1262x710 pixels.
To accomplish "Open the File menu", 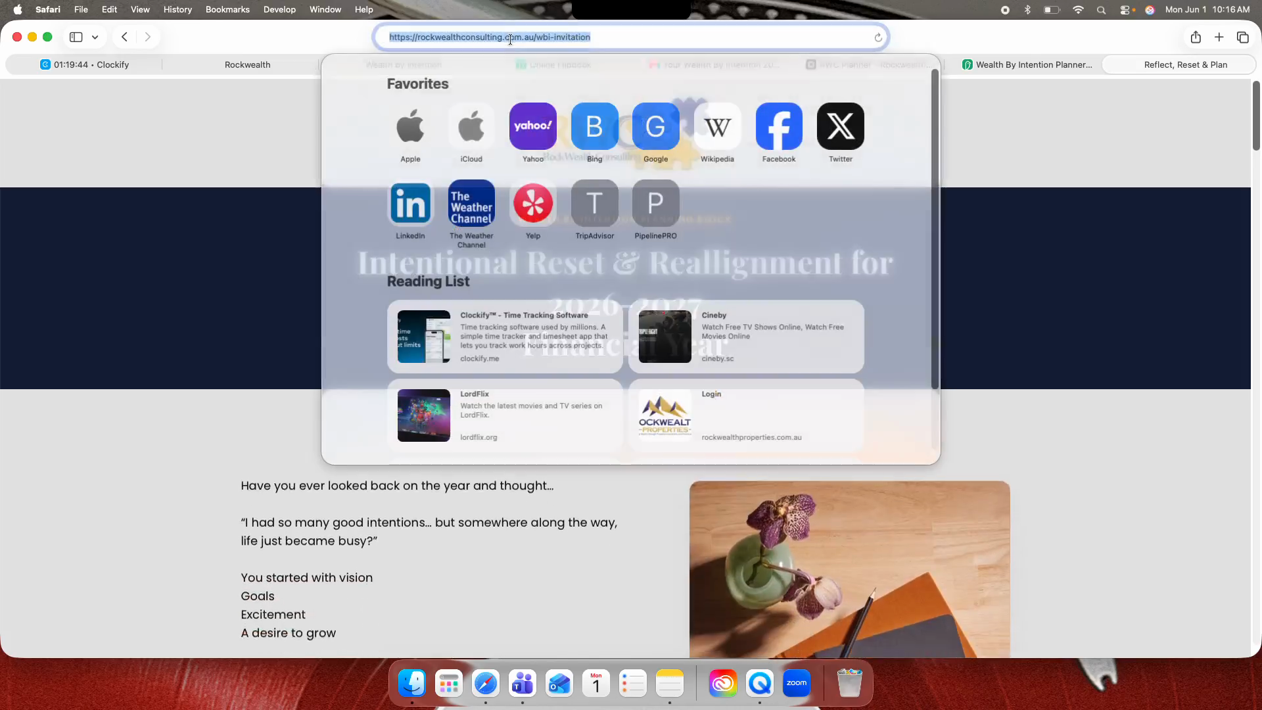I will pos(81,9).
